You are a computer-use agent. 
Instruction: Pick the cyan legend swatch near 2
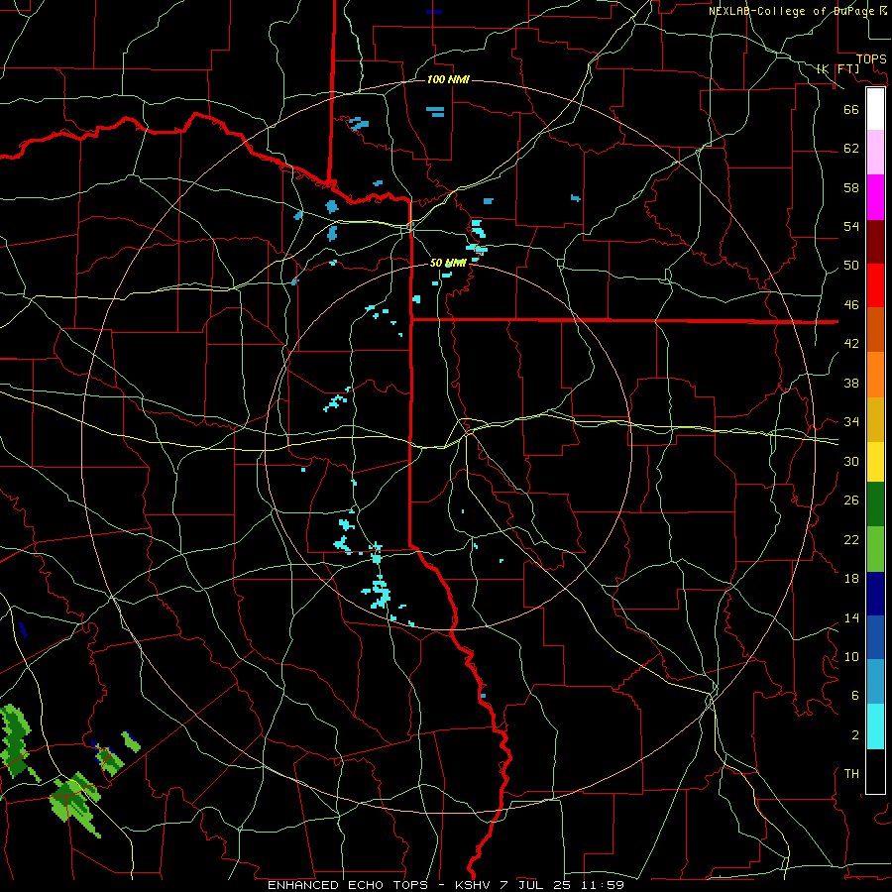point(875,726)
